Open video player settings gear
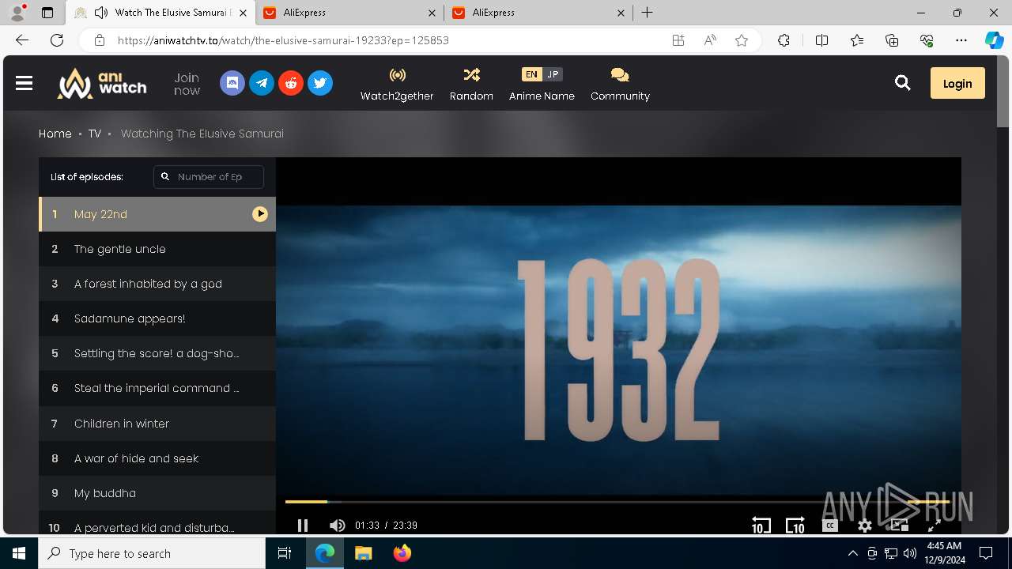Screen dimensions: 1012x569 click(x=865, y=526)
